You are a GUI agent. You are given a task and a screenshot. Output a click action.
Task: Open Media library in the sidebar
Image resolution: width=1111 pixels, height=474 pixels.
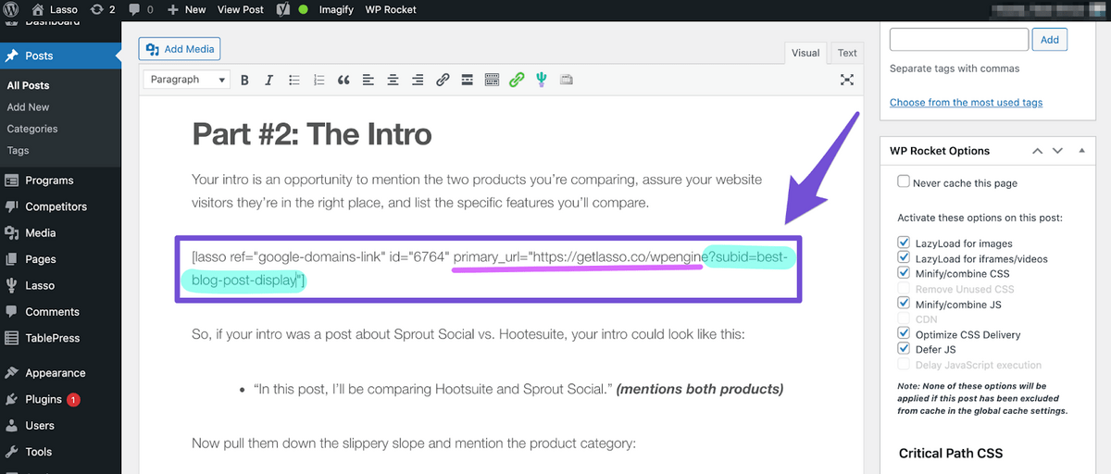pos(60,233)
